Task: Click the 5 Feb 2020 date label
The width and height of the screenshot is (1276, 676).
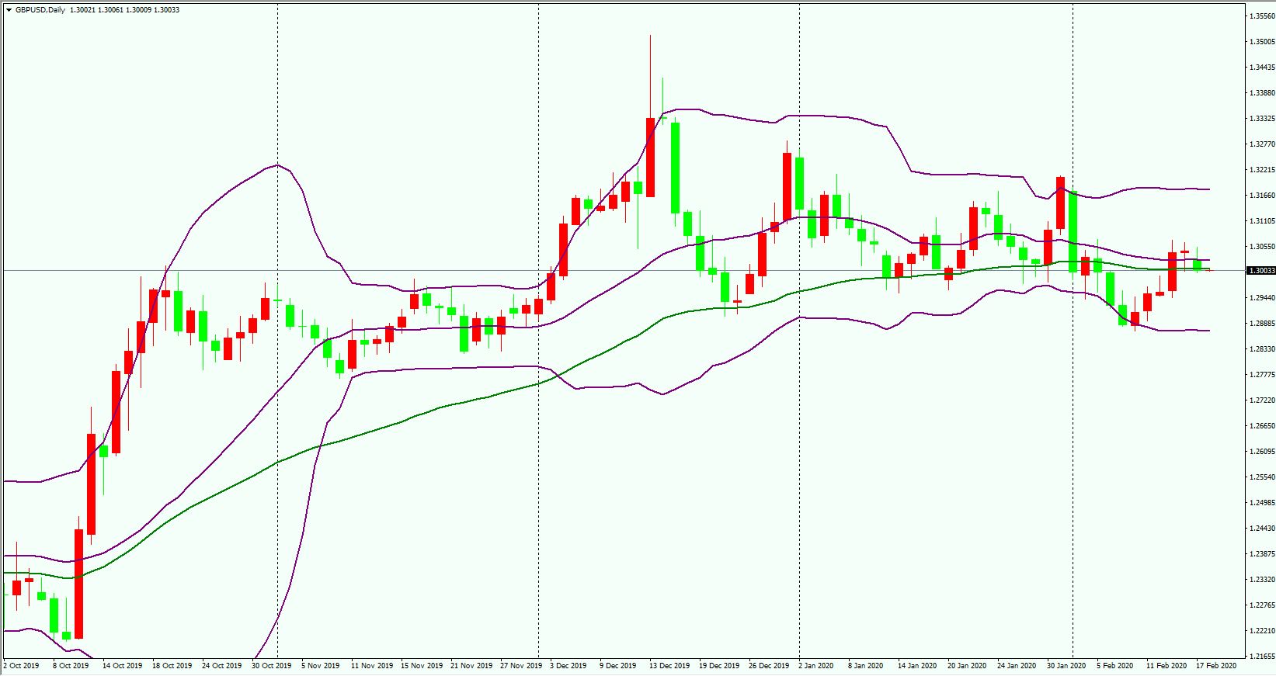Action: pos(1114,666)
